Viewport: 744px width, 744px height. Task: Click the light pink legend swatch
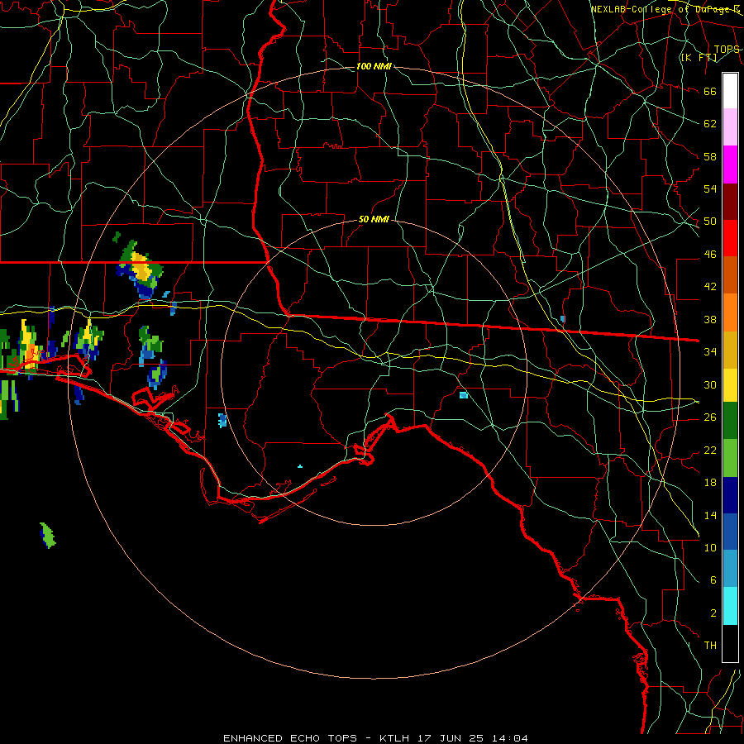pyautogui.click(x=730, y=127)
